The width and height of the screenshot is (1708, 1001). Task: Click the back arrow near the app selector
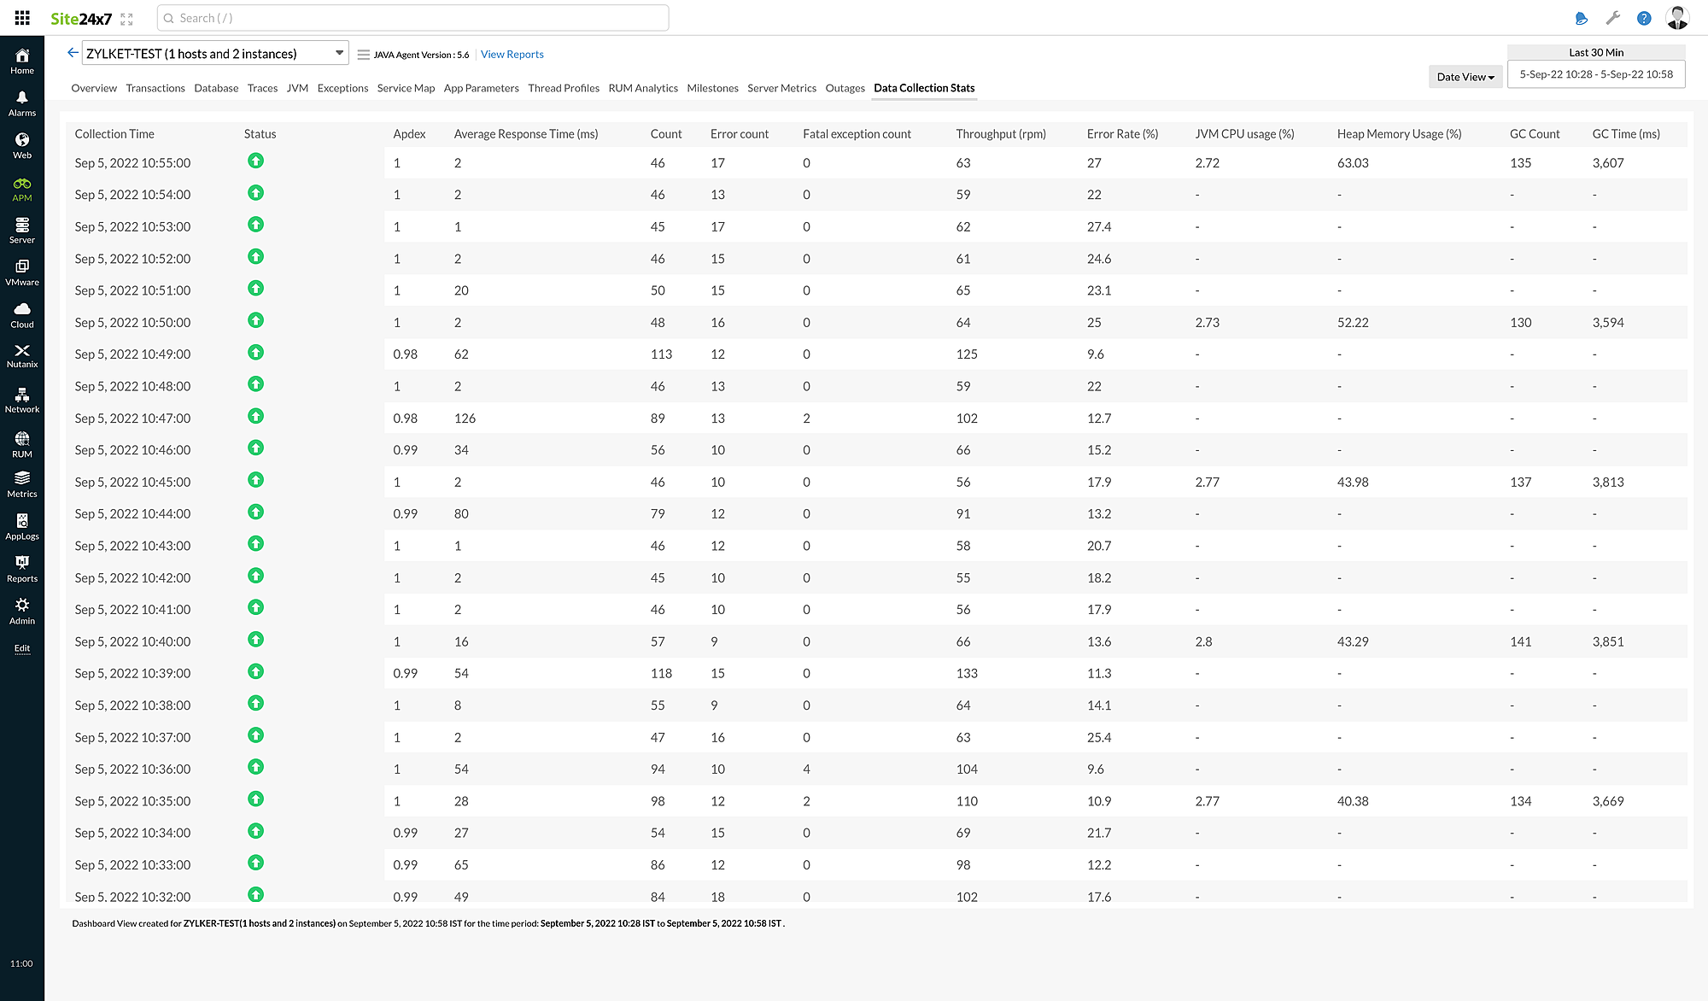point(73,52)
